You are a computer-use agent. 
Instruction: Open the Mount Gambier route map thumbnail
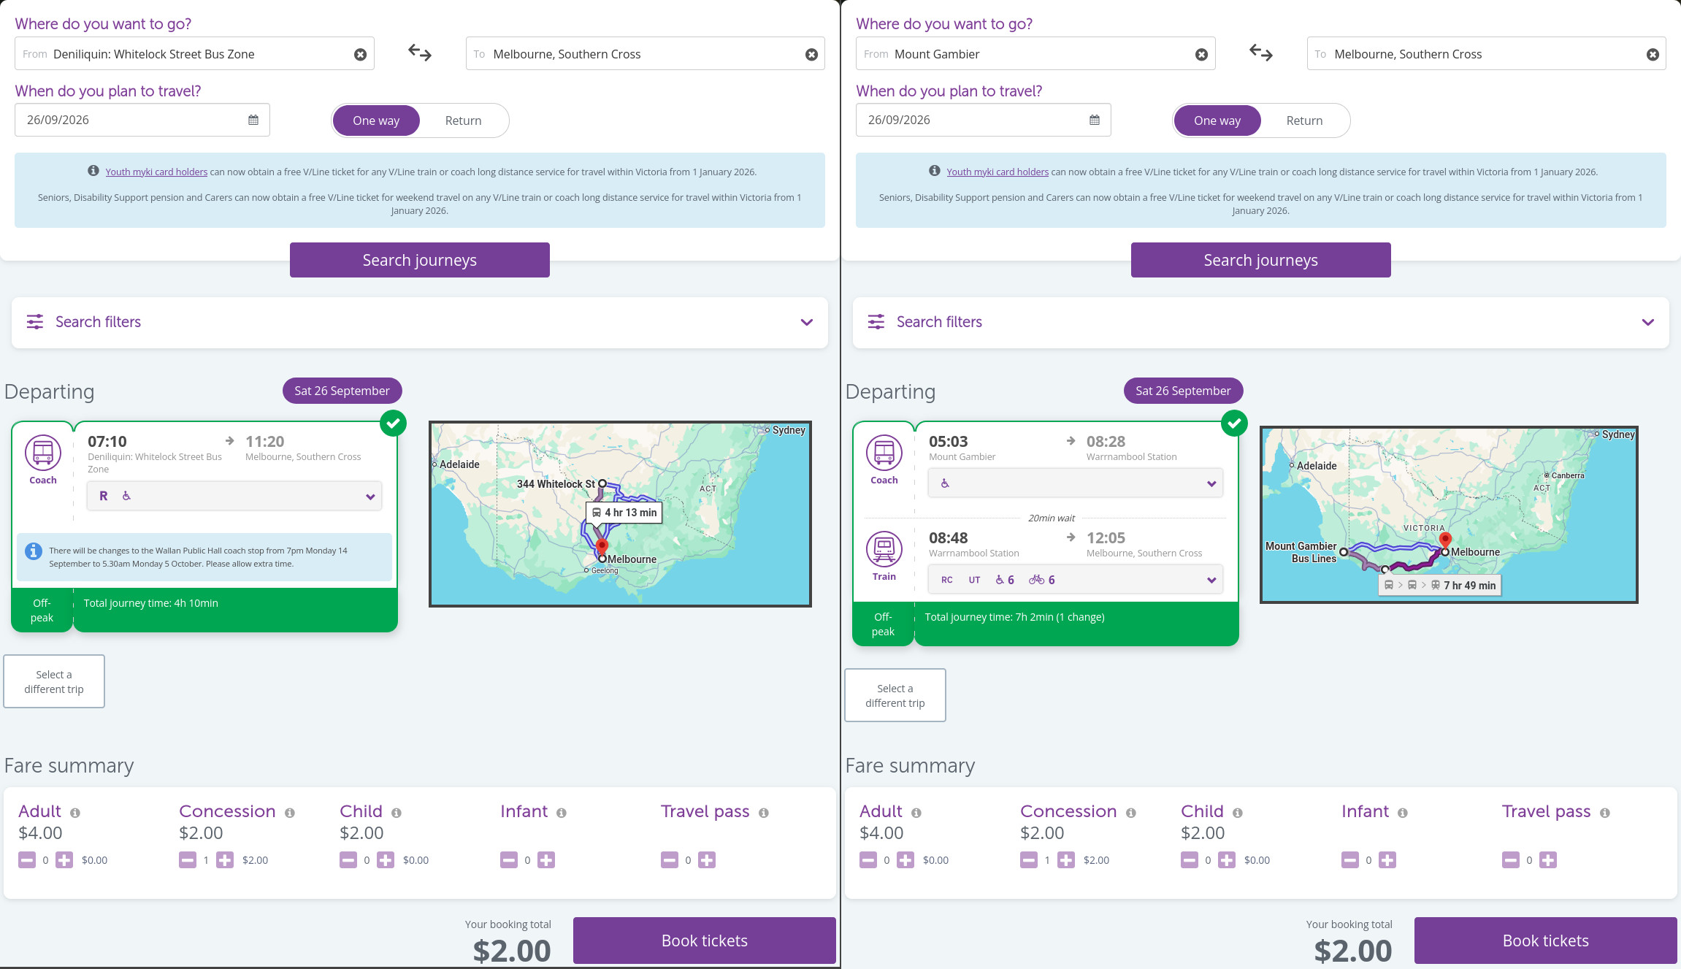coord(1449,515)
